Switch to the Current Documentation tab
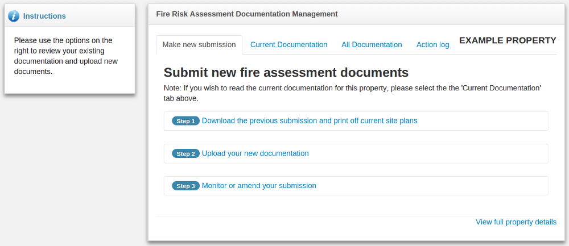Screen dimensions: 569x246 pos(288,44)
